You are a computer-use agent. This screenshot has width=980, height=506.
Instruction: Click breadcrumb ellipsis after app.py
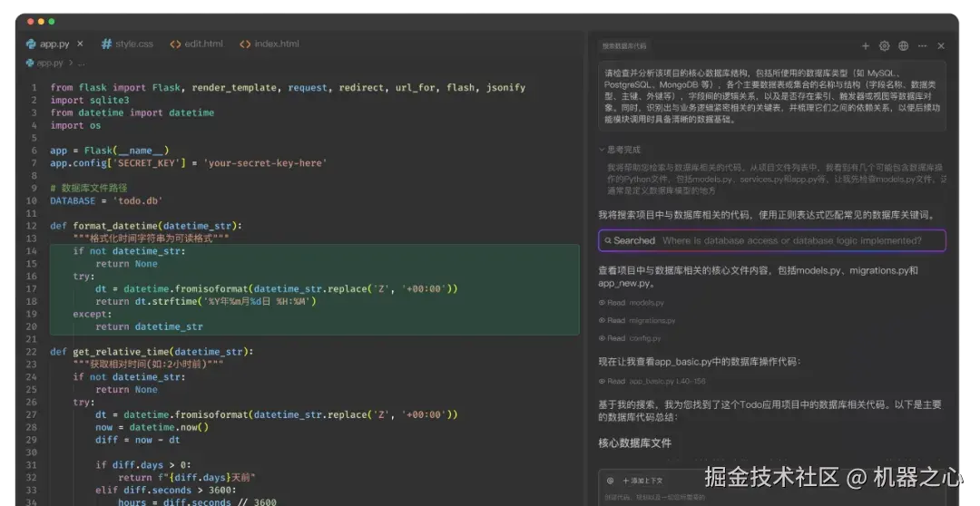82,63
